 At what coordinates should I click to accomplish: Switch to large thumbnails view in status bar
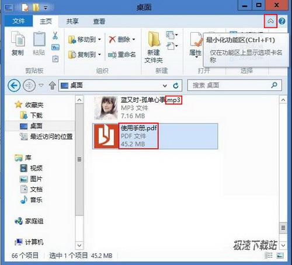[280, 255]
